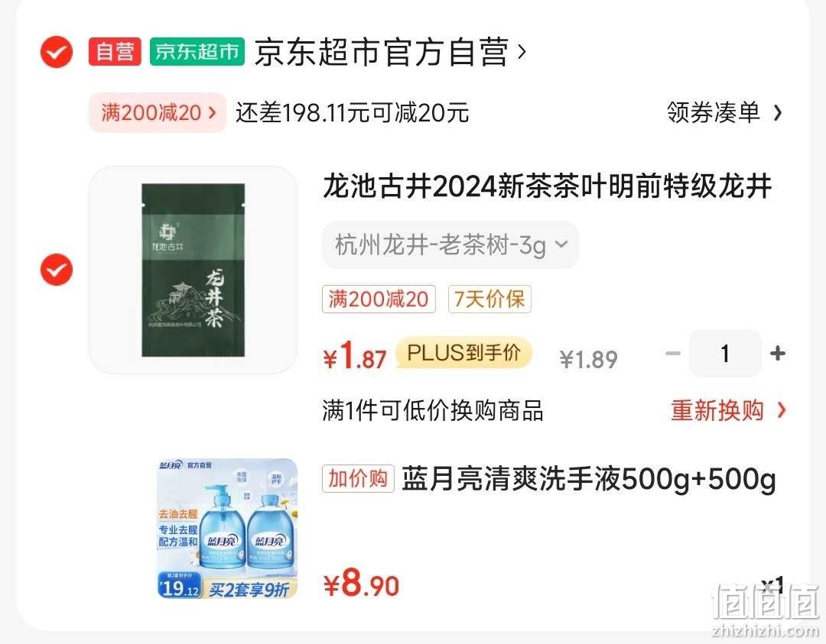826x644 pixels.
Task: Click the green 京东超市 badge
Action: [197, 51]
